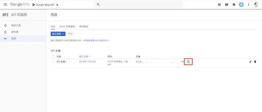Open 資料庫 in the sidebar
Image resolution: width=262 pixels, height=112 pixels.
[15, 32]
